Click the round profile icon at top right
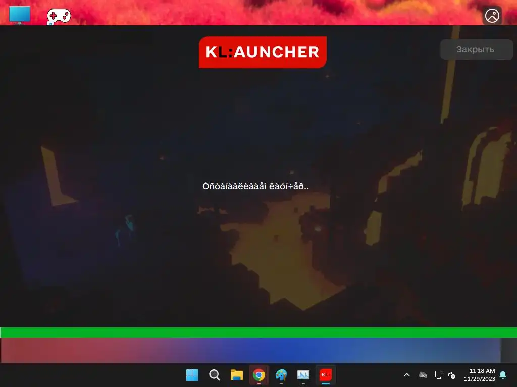Screen dimensions: 517x387 [492, 16]
